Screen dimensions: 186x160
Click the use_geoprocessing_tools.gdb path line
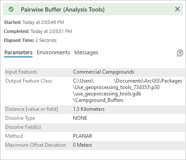coord(107,94)
